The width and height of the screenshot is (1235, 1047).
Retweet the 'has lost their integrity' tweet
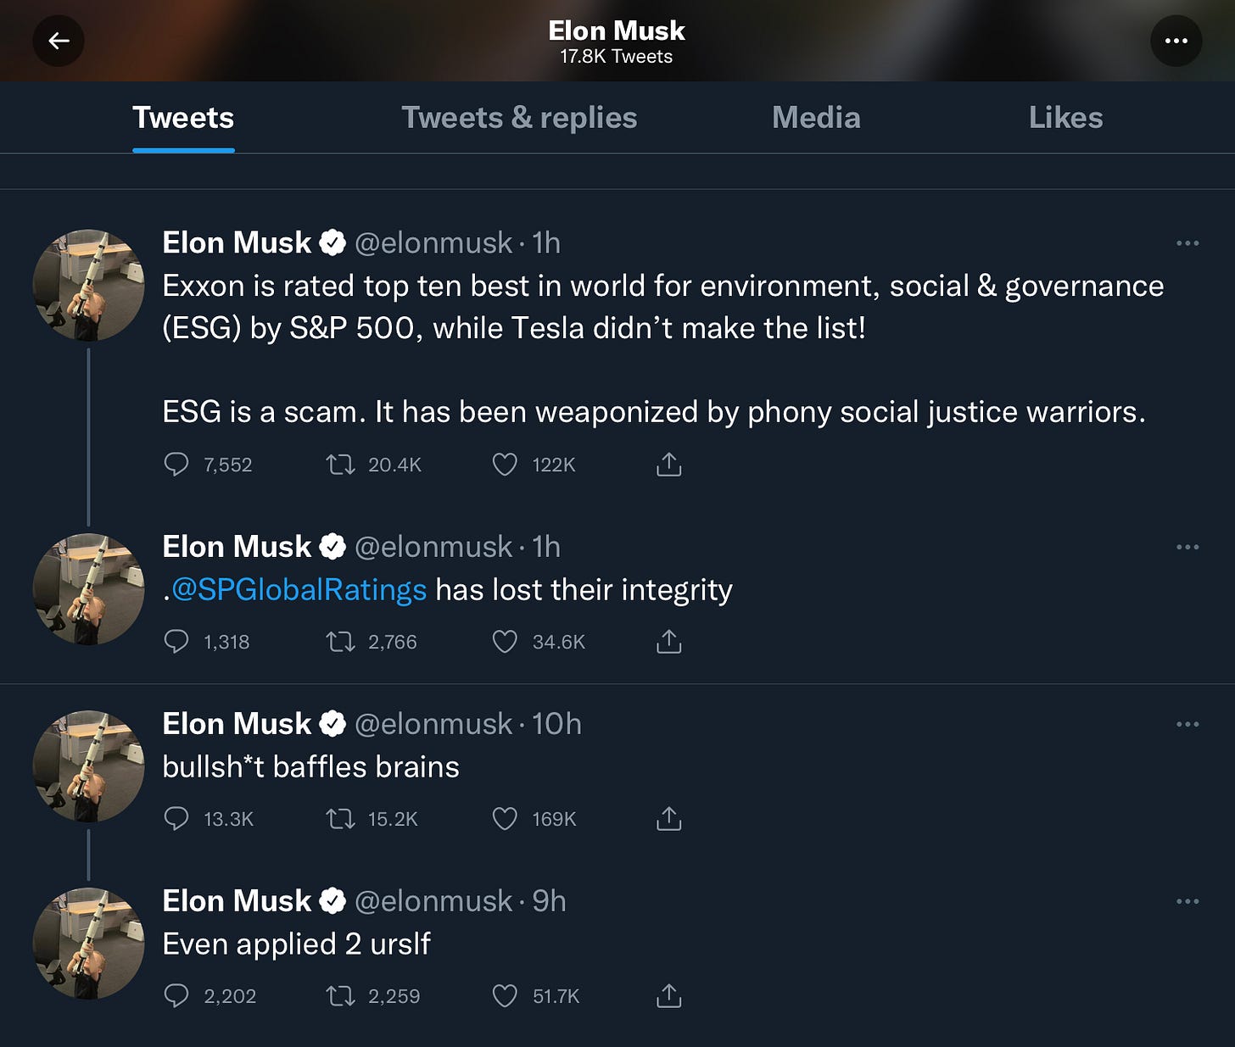pos(341,642)
